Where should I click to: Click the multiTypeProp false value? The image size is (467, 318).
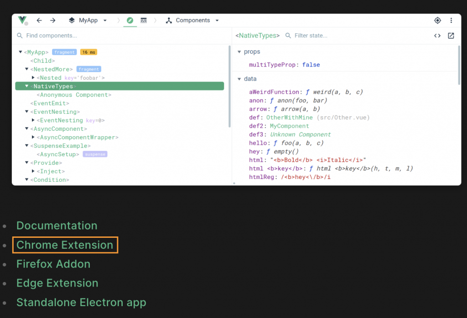coord(311,65)
